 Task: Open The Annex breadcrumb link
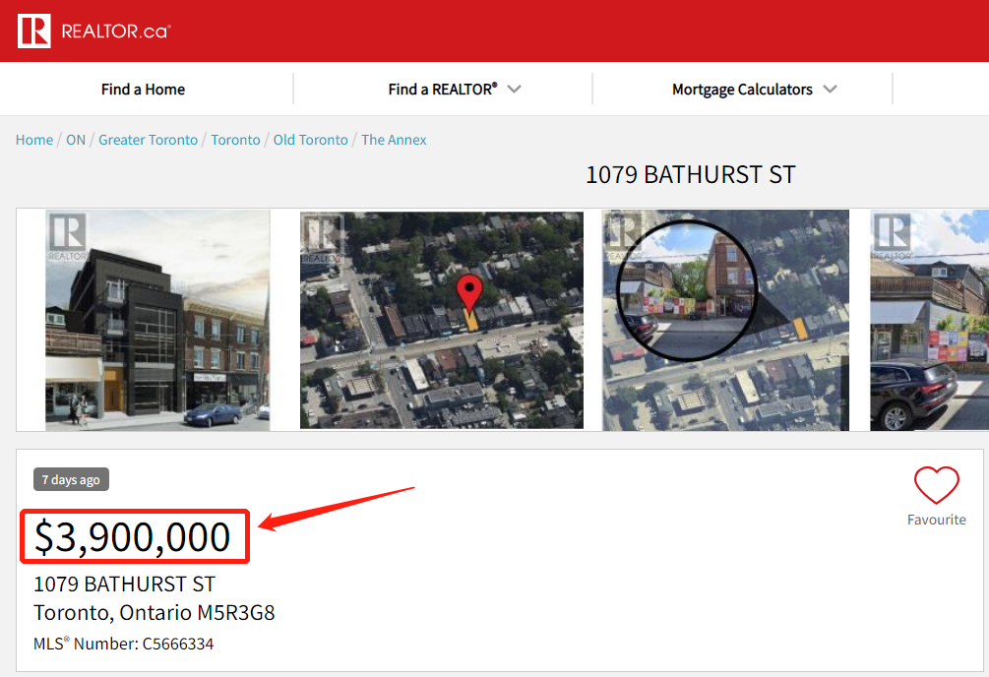click(394, 140)
